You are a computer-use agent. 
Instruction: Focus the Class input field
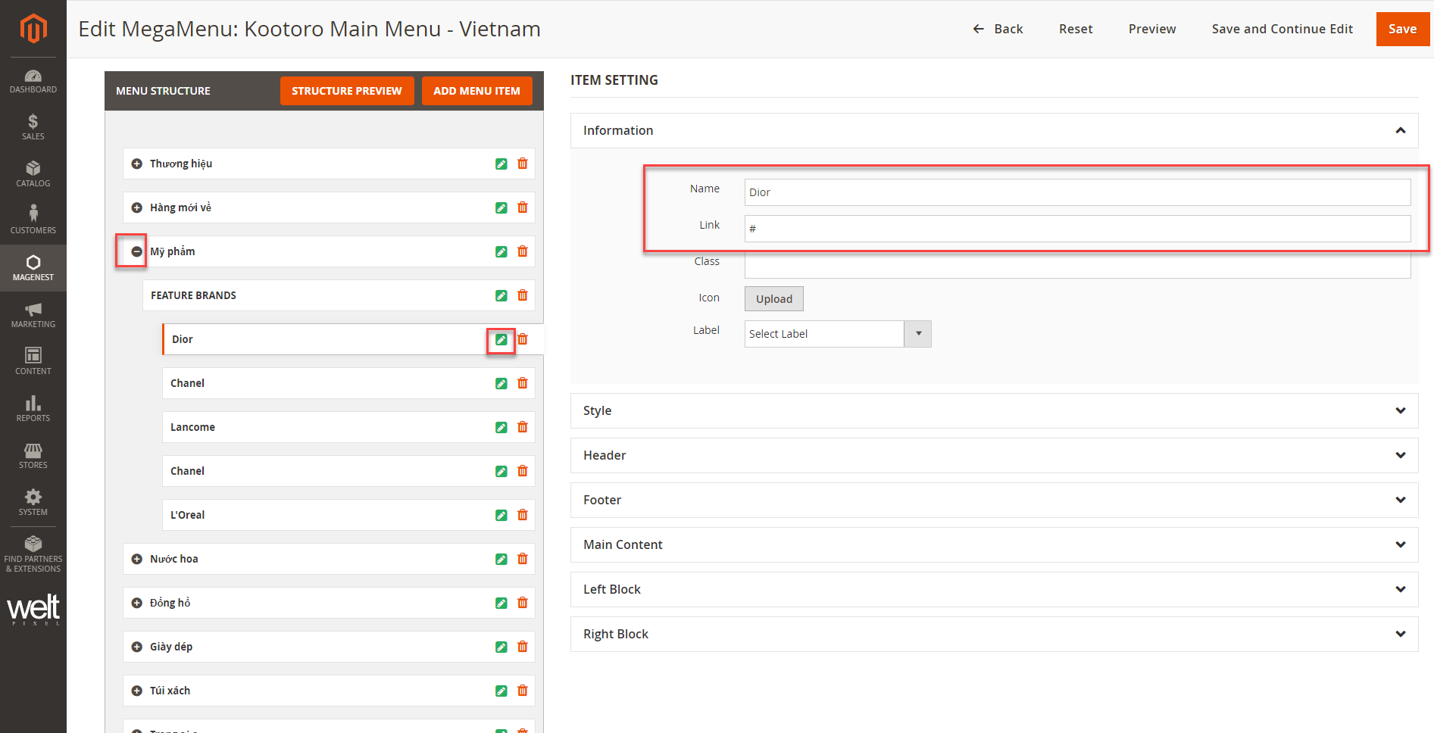click(x=1077, y=265)
